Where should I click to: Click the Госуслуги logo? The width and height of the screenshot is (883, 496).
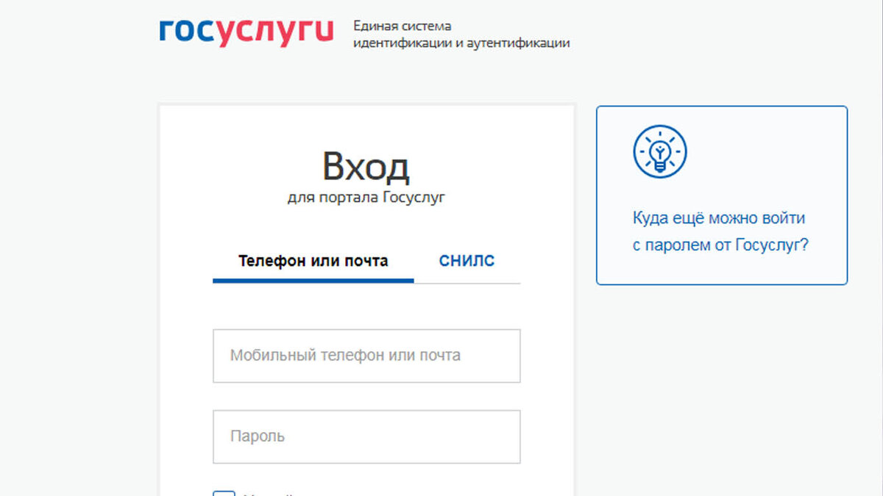[246, 32]
